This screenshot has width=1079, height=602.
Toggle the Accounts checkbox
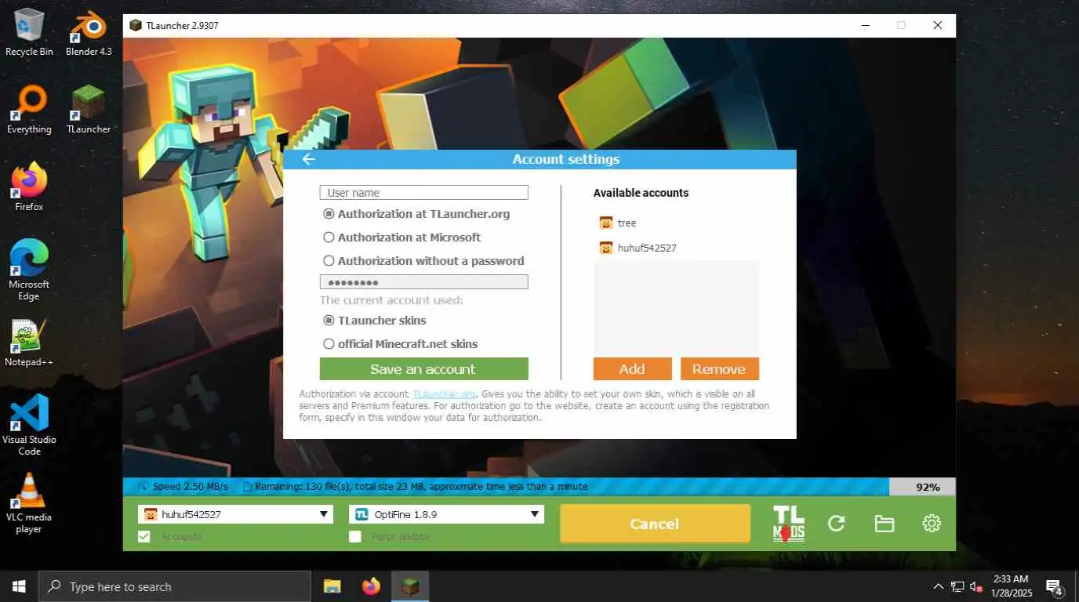[144, 536]
